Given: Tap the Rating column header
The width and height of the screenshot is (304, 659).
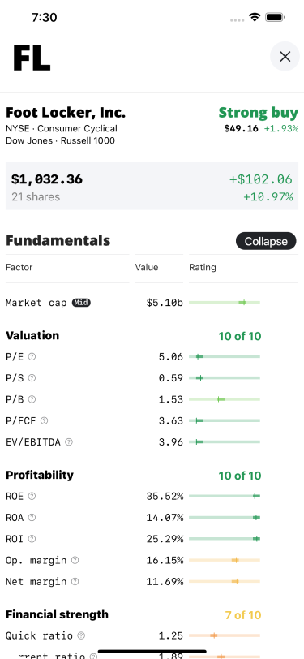Looking at the screenshot, I should tap(203, 267).
